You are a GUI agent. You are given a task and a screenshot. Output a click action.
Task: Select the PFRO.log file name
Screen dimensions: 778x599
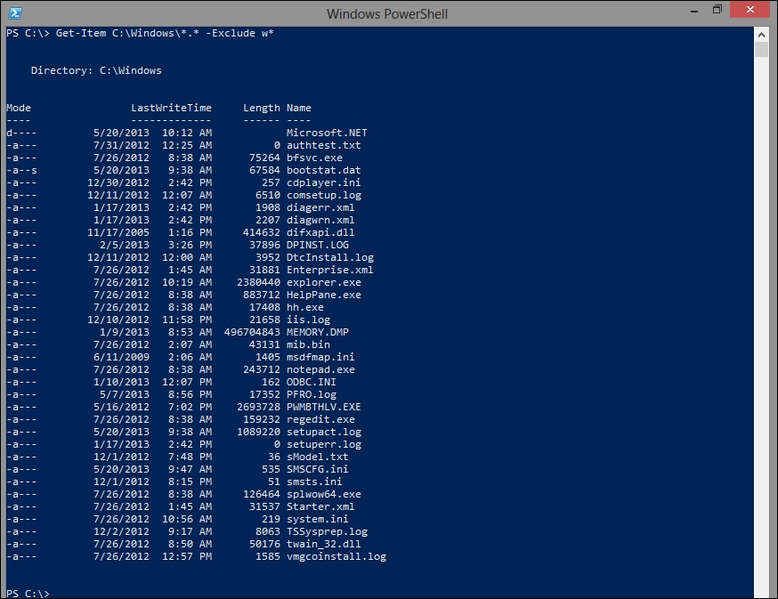point(311,394)
